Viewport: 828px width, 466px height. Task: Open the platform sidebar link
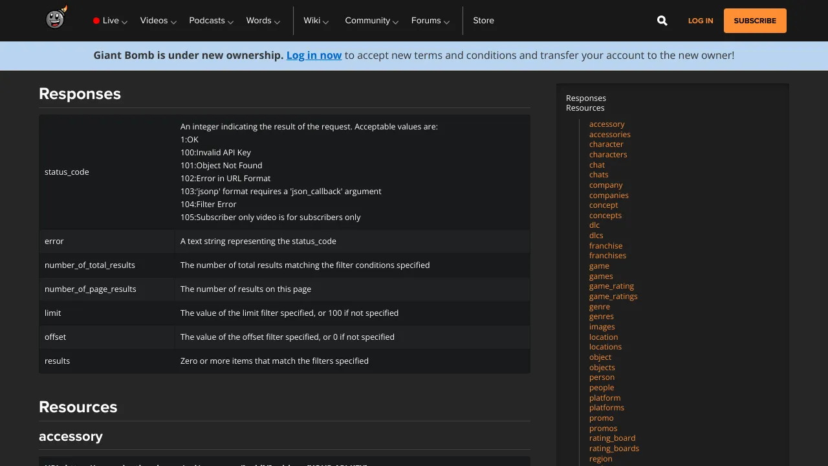[x=605, y=398]
